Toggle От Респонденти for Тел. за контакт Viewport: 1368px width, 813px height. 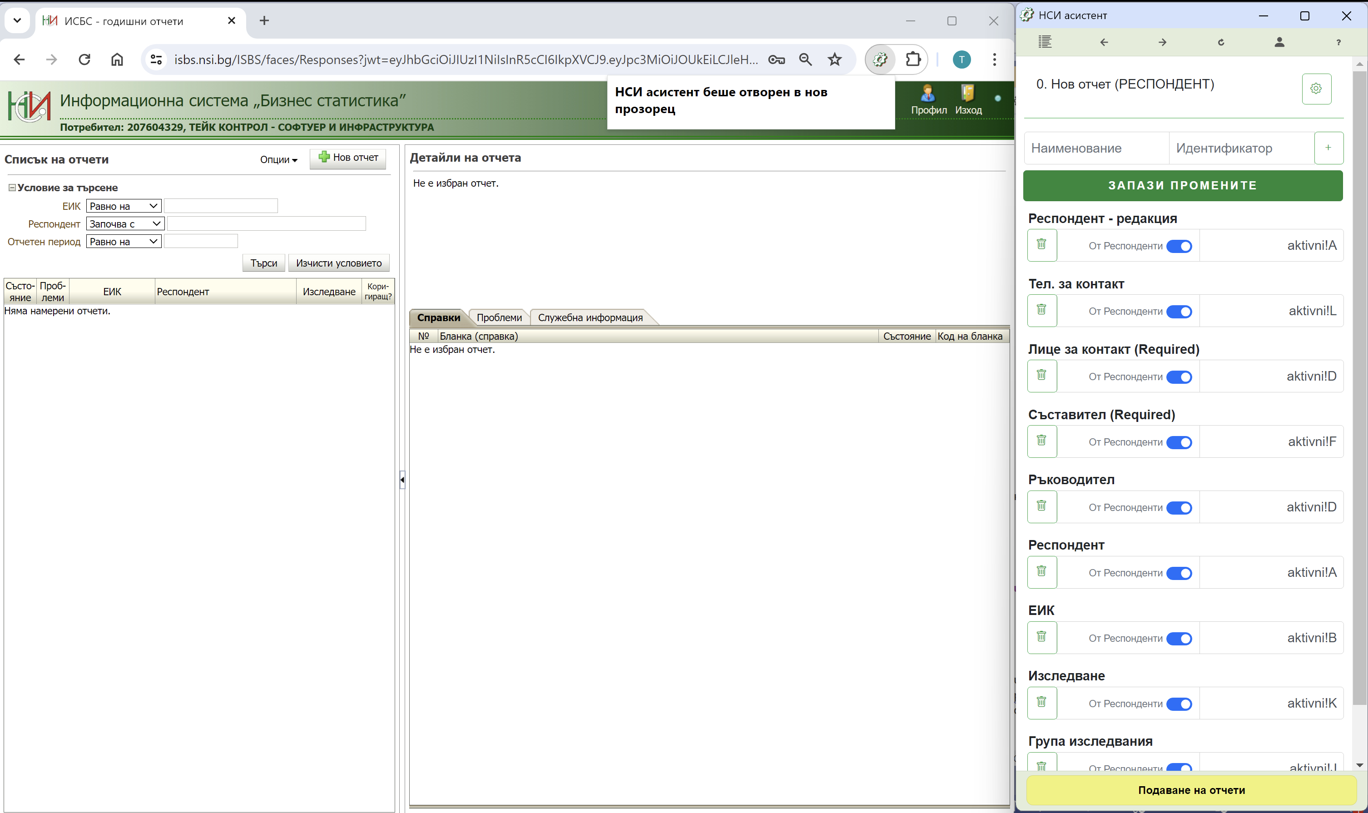click(1180, 312)
